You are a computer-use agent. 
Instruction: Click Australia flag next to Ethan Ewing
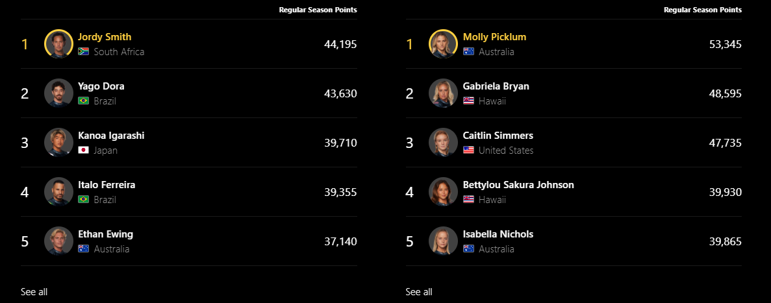tap(84, 249)
